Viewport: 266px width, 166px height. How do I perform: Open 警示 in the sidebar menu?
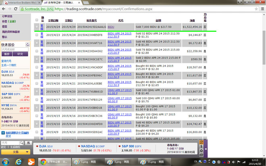pyautogui.click(x=4, y=37)
